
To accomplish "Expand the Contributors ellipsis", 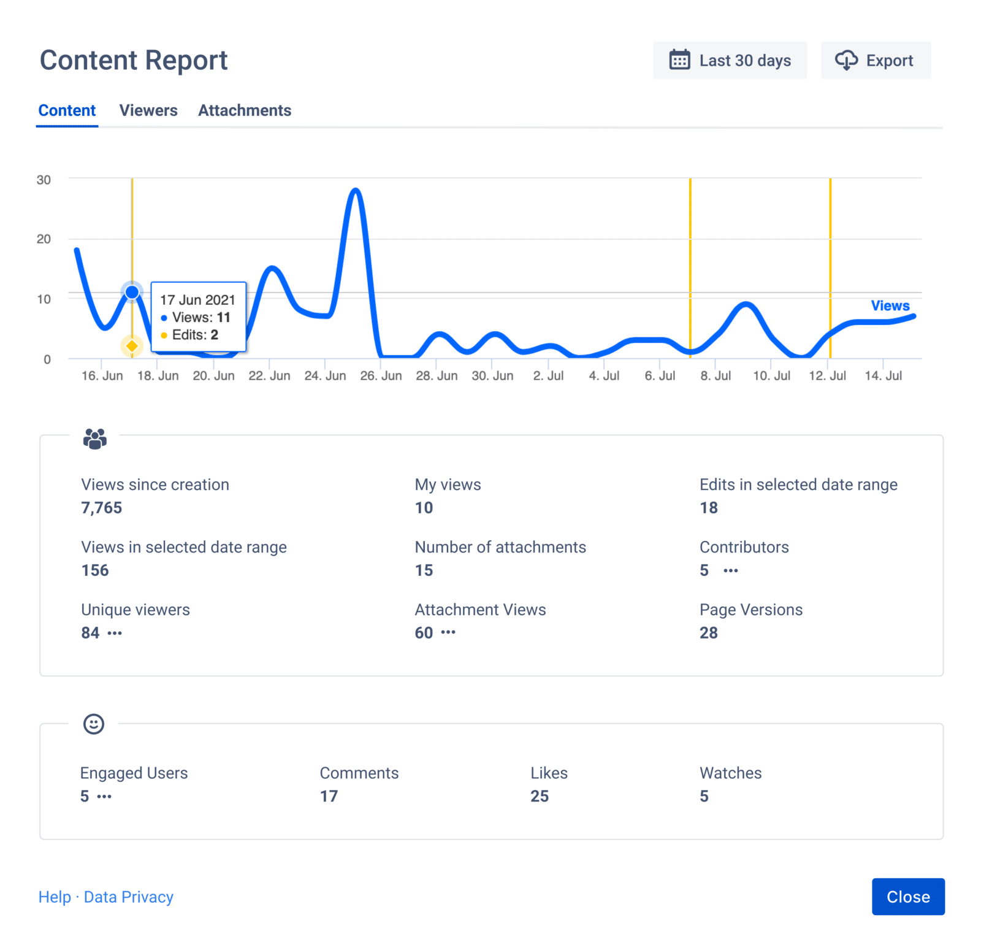I will pyautogui.click(x=730, y=570).
